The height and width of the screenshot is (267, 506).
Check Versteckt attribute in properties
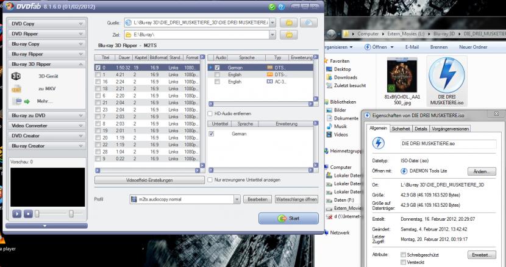pyautogui.click(x=403, y=262)
